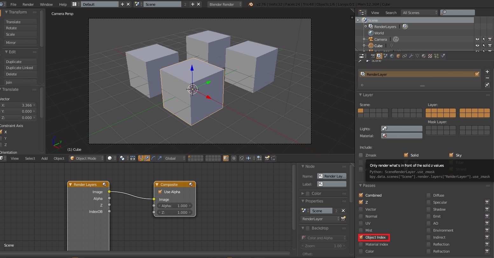Toggle the Sky include checkbox

[451, 155]
